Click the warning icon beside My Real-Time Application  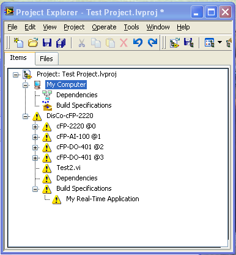[56, 199]
